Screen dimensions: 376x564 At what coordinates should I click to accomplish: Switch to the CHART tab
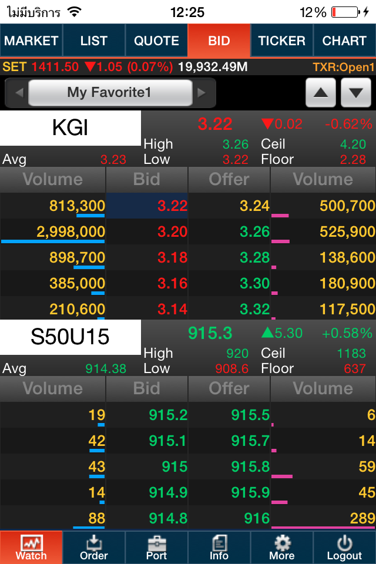click(x=345, y=41)
